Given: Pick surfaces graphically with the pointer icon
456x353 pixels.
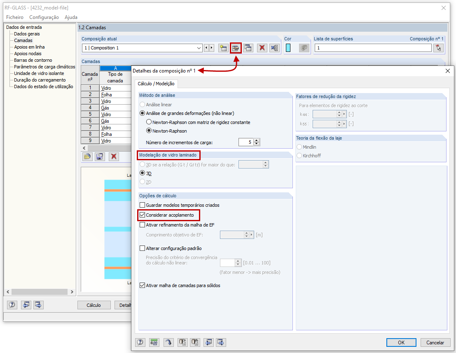Looking at the screenshot, I should pos(438,48).
